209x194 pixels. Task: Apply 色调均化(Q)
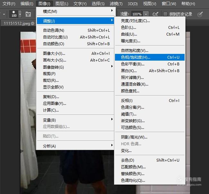pos(150,181)
